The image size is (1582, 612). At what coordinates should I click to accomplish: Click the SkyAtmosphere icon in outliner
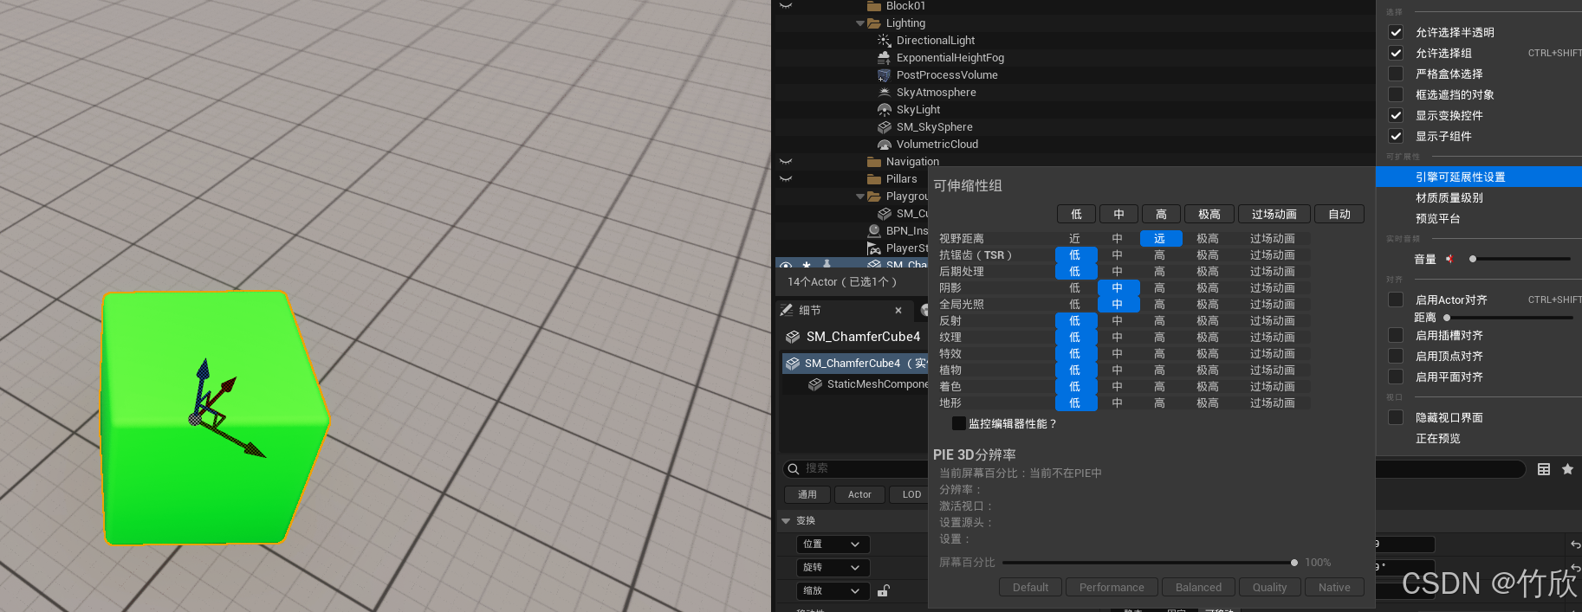[x=884, y=93]
